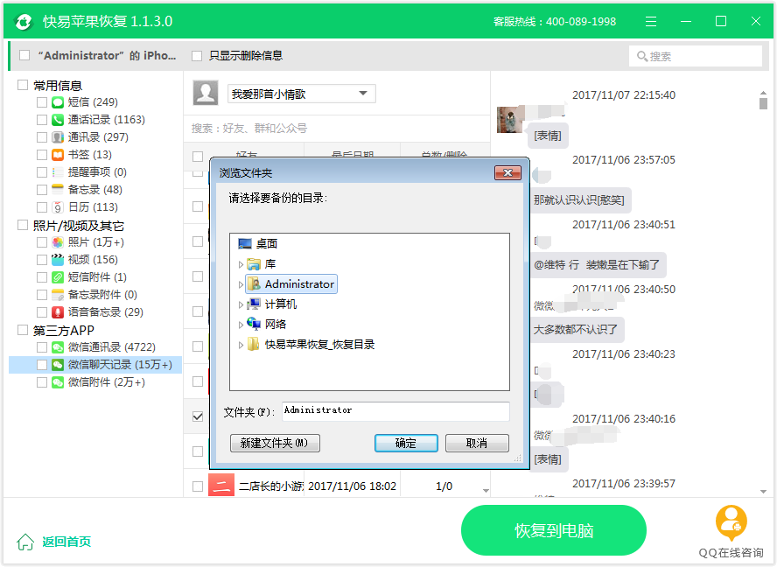
Task: Click the 取消 button in dialog
Action: pos(477,443)
